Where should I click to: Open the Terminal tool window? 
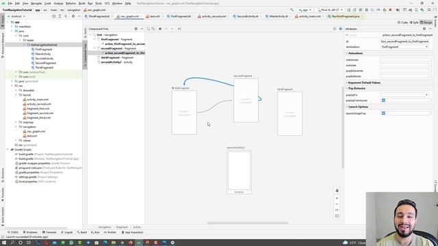coord(49,232)
